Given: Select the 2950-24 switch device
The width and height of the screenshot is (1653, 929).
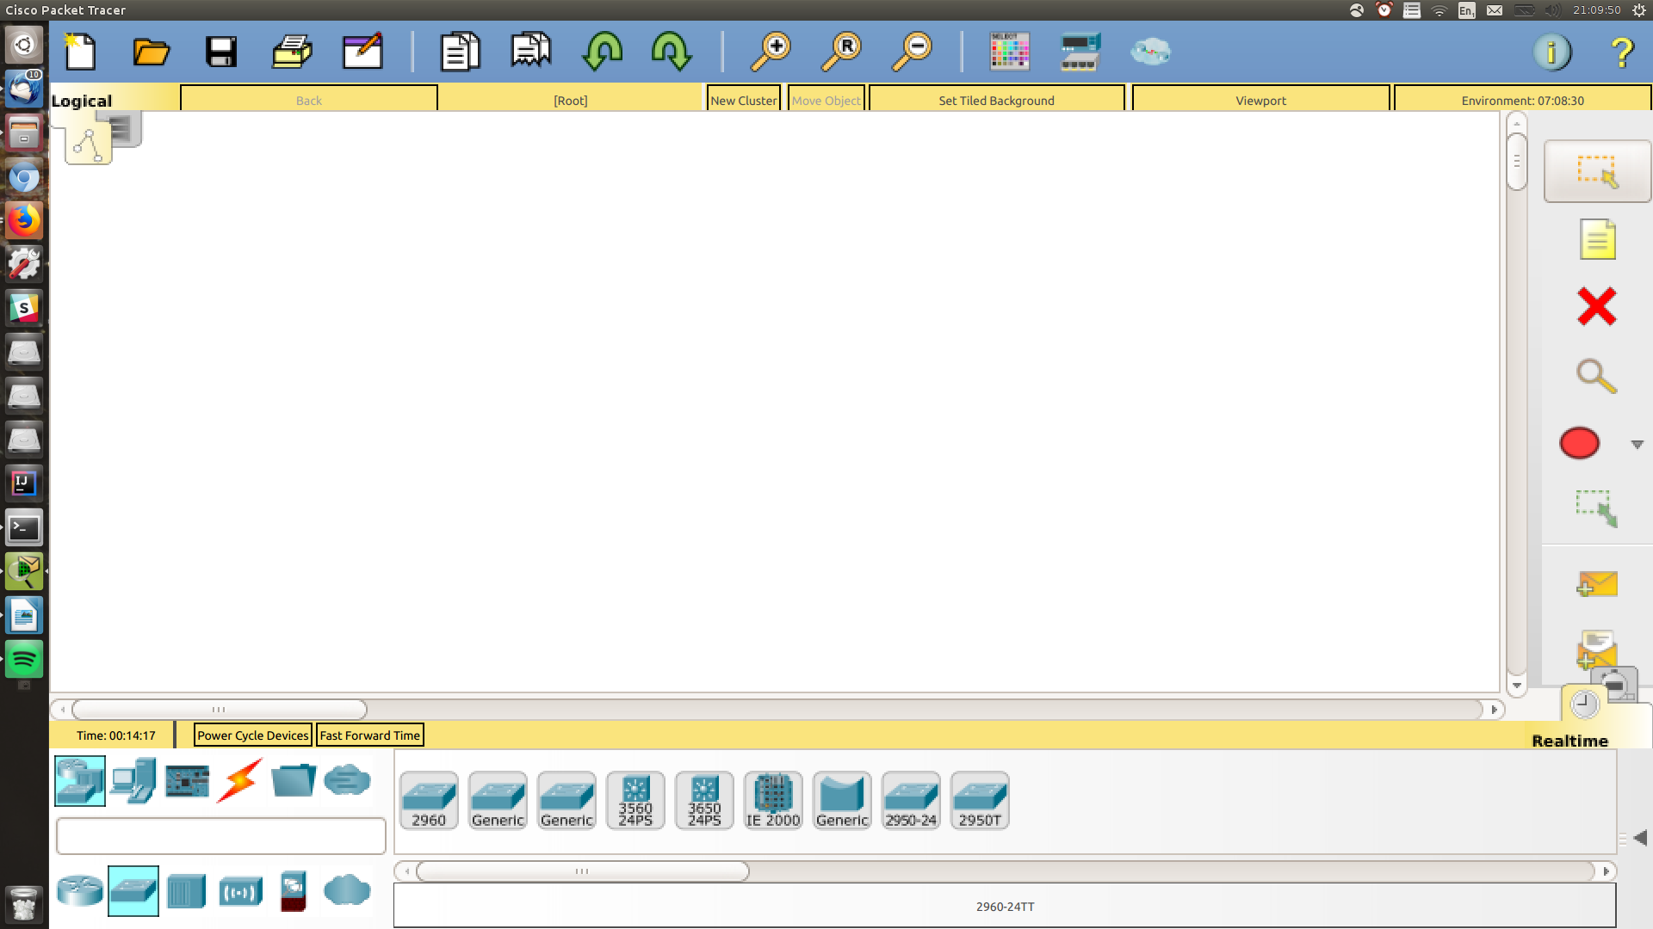Looking at the screenshot, I should pos(909,798).
